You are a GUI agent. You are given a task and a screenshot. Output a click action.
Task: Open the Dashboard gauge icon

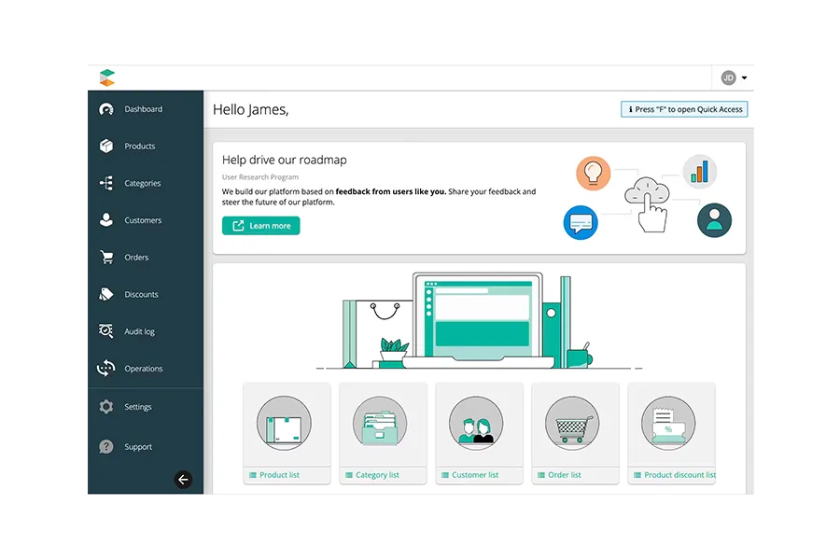(x=106, y=109)
